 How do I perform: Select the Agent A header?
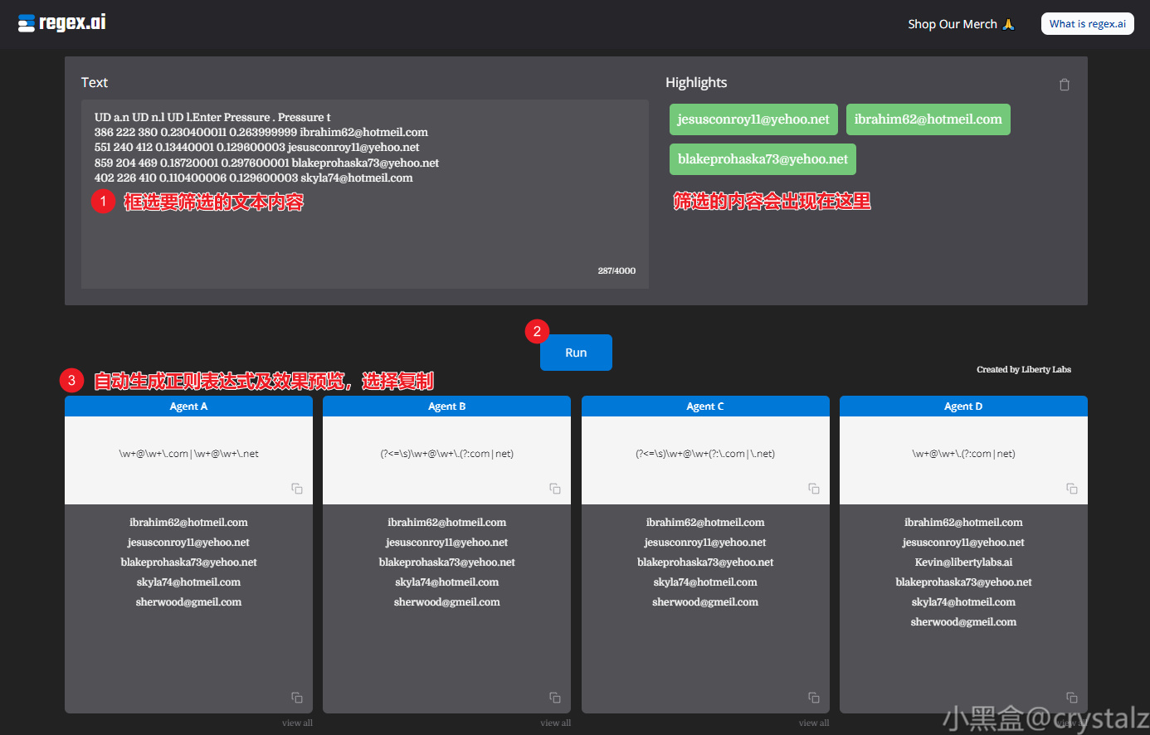(188, 406)
